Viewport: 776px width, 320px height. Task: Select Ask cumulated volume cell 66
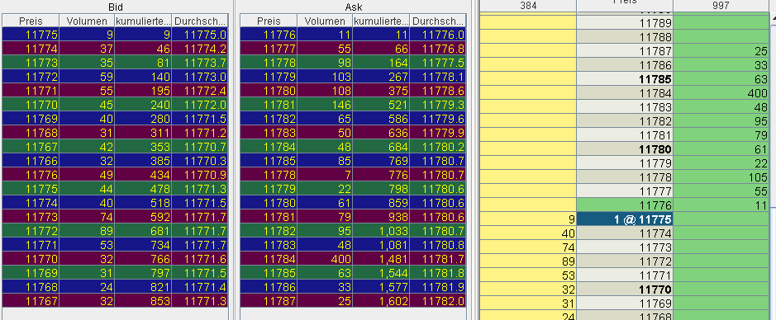[381, 49]
